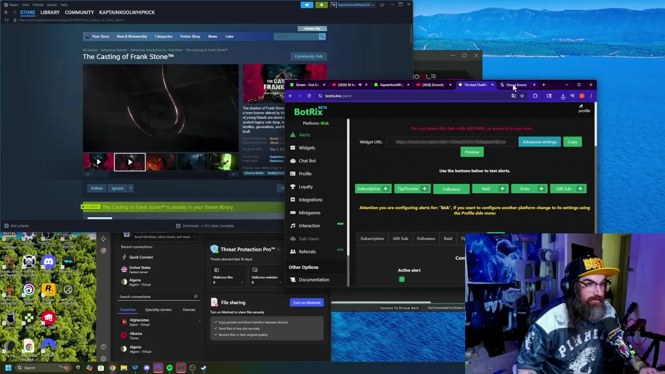Toggle the Active alert green checkbox
665x374 pixels.
[x=402, y=279]
